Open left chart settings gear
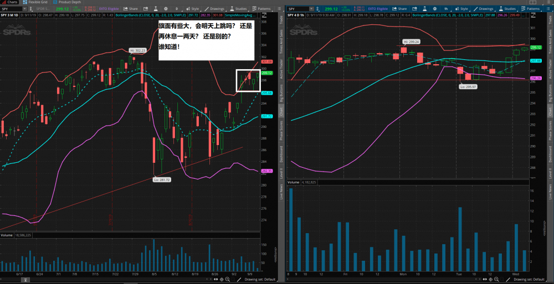The height and width of the screenshot is (284, 554). 166,8
